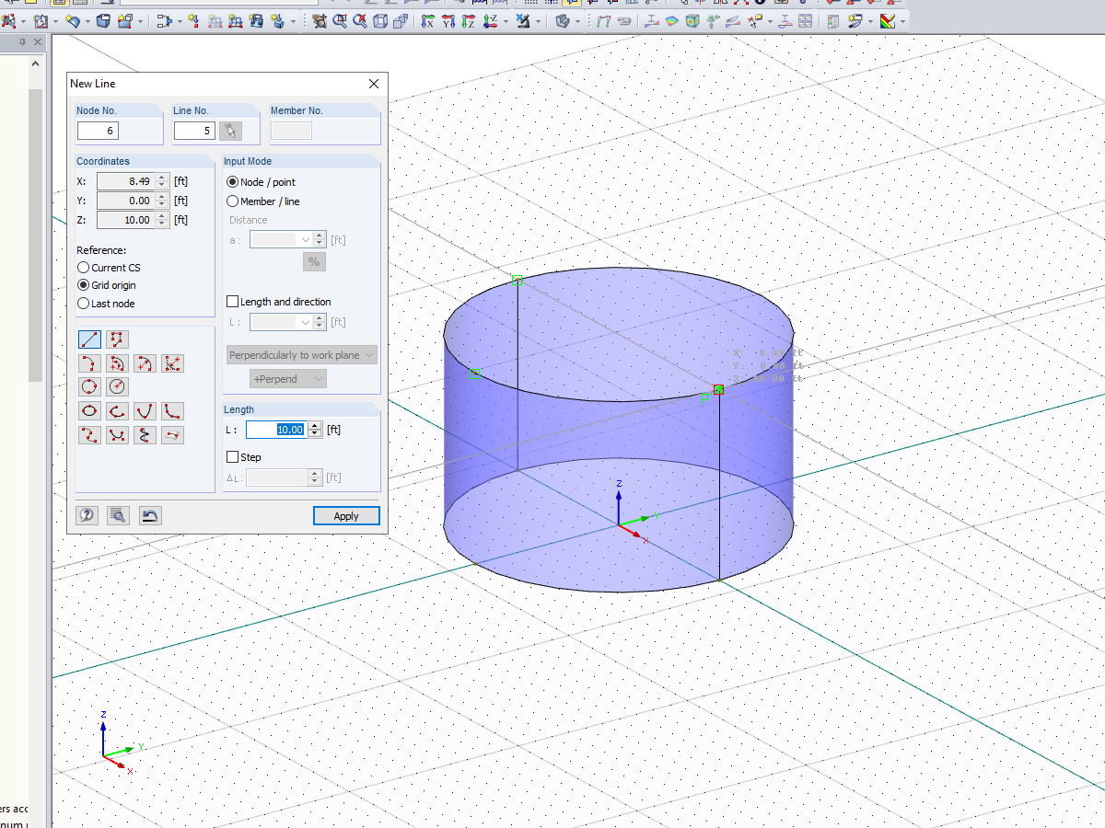Screen dimensions: 1105x828
Task: Open the dialog help via question mark icon
Action: tap(87, 515)
